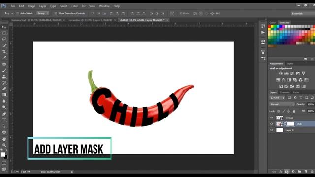Select the Blur tool

coord(4,101)
